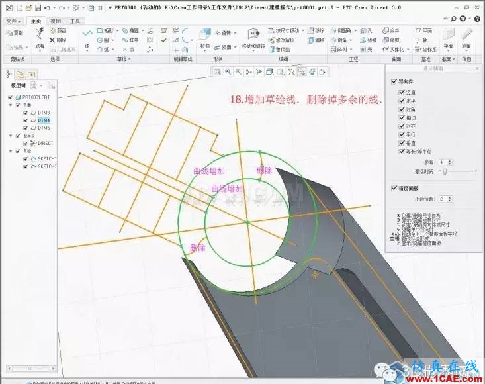Click the 小数位数 decimal places field
The image size is (485, 384).
coord(443,199)
